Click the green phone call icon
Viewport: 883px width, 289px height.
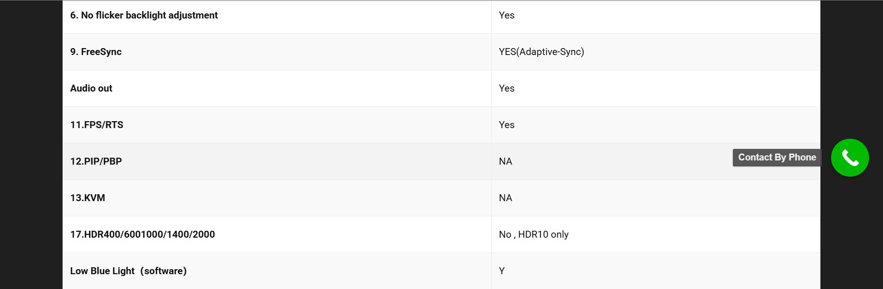pyautogui.click(x=850, y=158)
